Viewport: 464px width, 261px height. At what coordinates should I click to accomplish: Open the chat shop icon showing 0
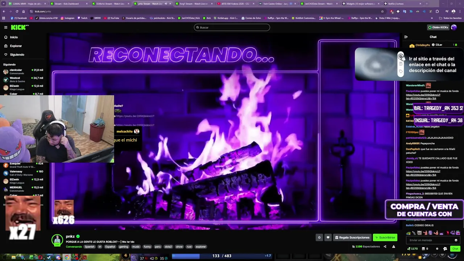[x=425, y=249]
